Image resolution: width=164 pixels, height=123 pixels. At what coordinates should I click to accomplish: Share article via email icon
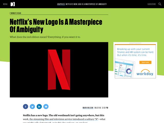(46, 107)
